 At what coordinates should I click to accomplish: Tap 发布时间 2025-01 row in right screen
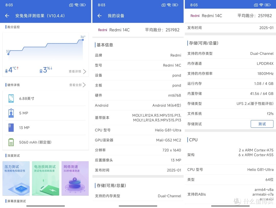[x=231, y=28]
